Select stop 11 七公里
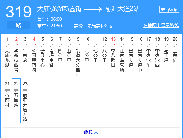This screenshot has width=183, height=138. coord(96,55)
